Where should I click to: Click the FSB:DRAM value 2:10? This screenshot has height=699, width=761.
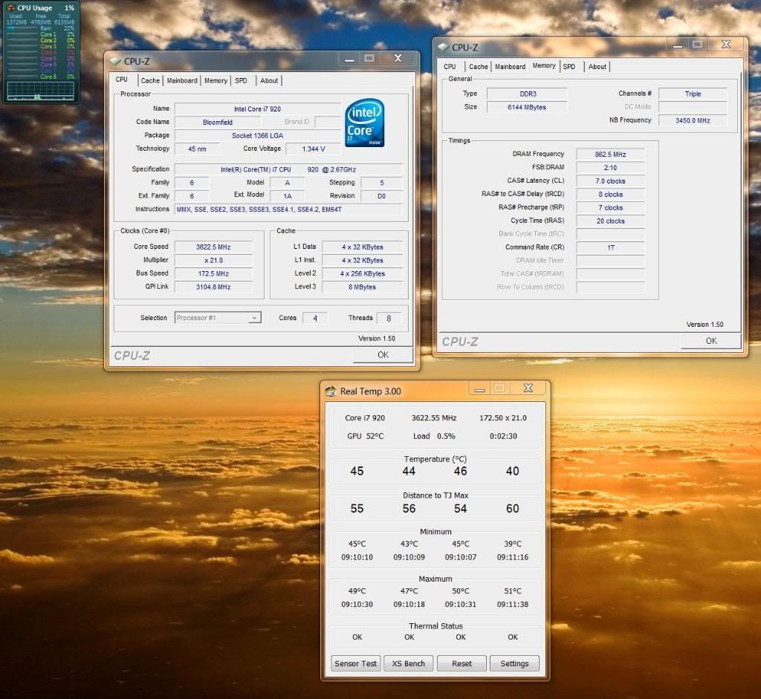610,167
